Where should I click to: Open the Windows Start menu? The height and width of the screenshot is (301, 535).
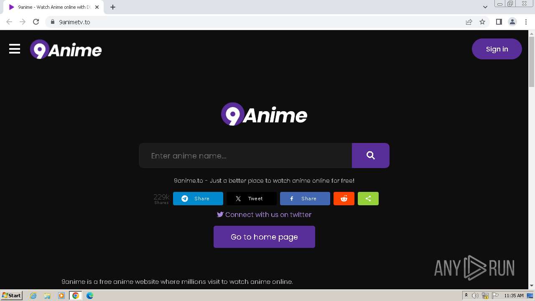click(12, 296)
